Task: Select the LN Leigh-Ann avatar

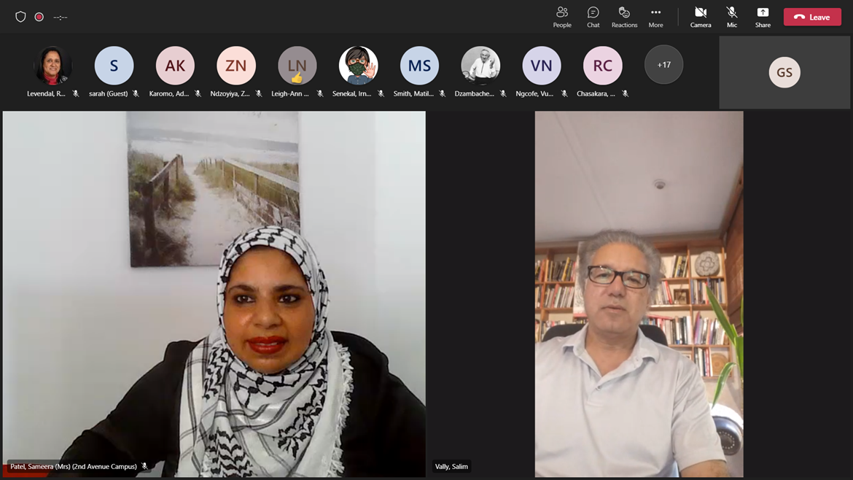Action: point(297,66)
